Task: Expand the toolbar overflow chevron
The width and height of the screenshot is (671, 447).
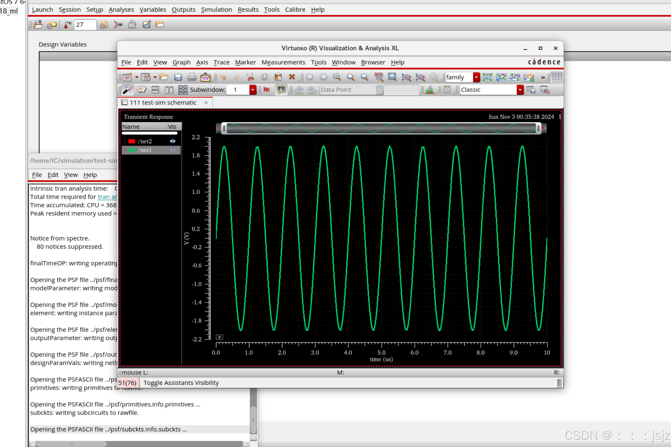Action: [x=543, y=77]
